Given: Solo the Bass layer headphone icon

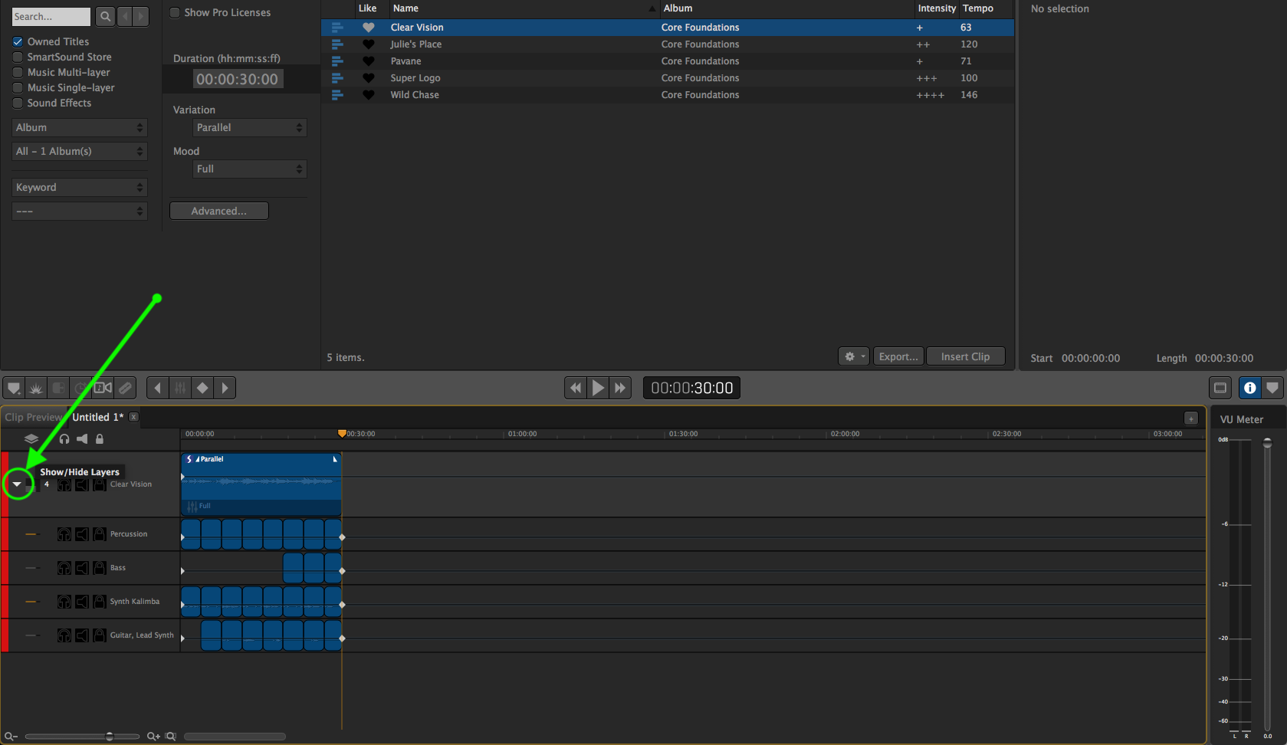Looking at the screenshot, I should click(x=64, y=568).
